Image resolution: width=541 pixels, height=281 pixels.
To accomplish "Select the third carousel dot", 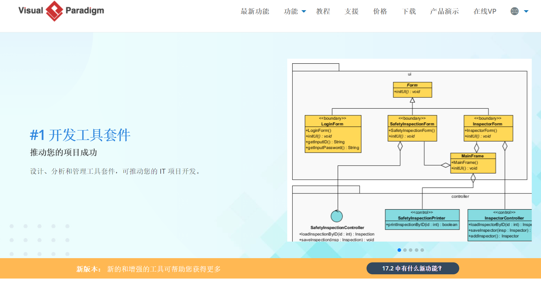I will click(411, 250).
